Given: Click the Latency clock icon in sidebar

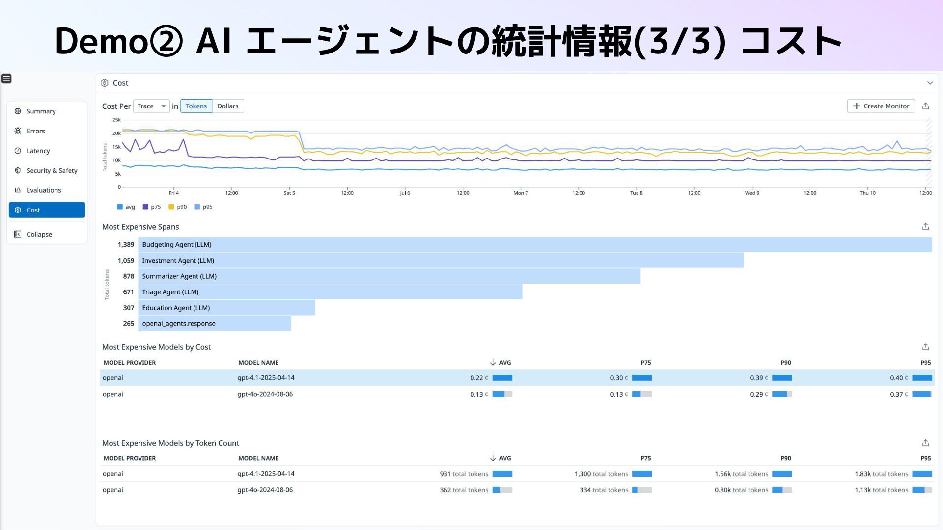Looking at the screenshot, I should pyautogui.click(x=18, y=151).
